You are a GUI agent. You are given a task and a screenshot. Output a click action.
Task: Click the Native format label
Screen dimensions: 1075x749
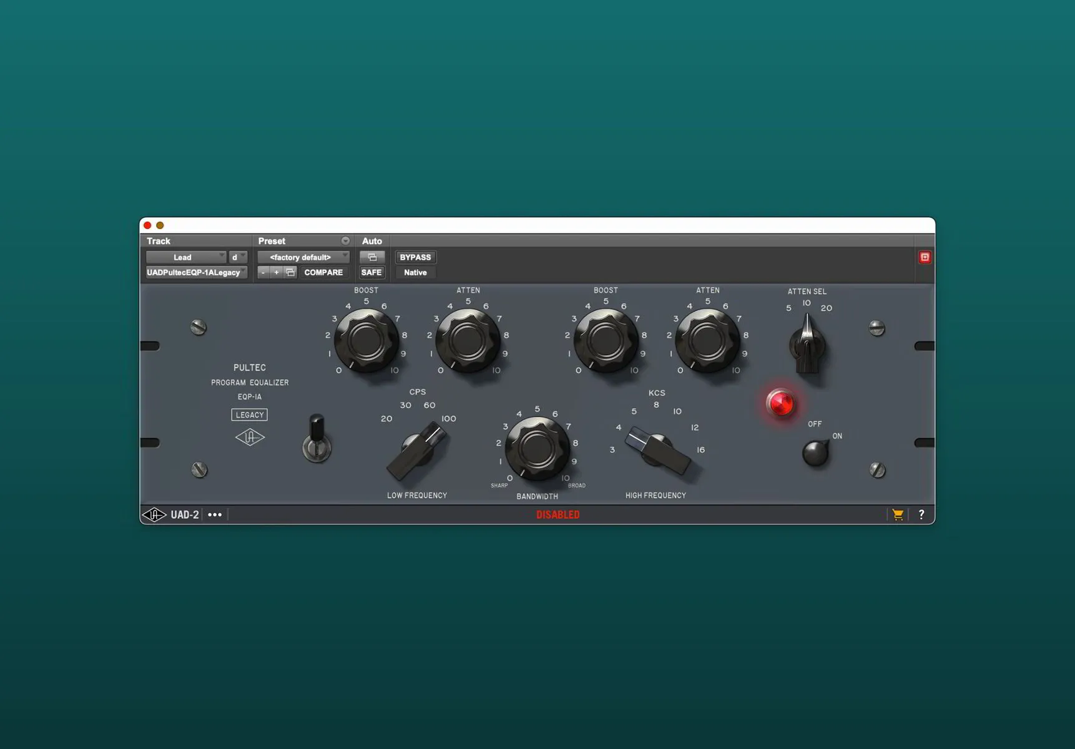point(415,272)
